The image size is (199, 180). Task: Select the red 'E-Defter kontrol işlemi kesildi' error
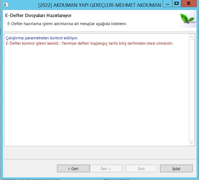click(89, 43)
